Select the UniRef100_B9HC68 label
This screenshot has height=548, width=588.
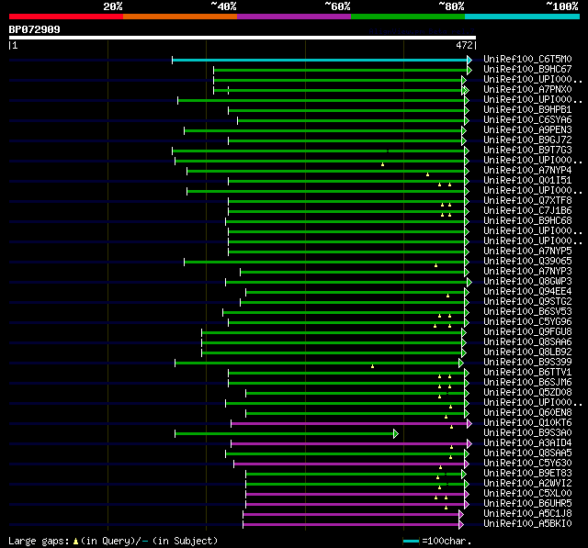(527, 221)
